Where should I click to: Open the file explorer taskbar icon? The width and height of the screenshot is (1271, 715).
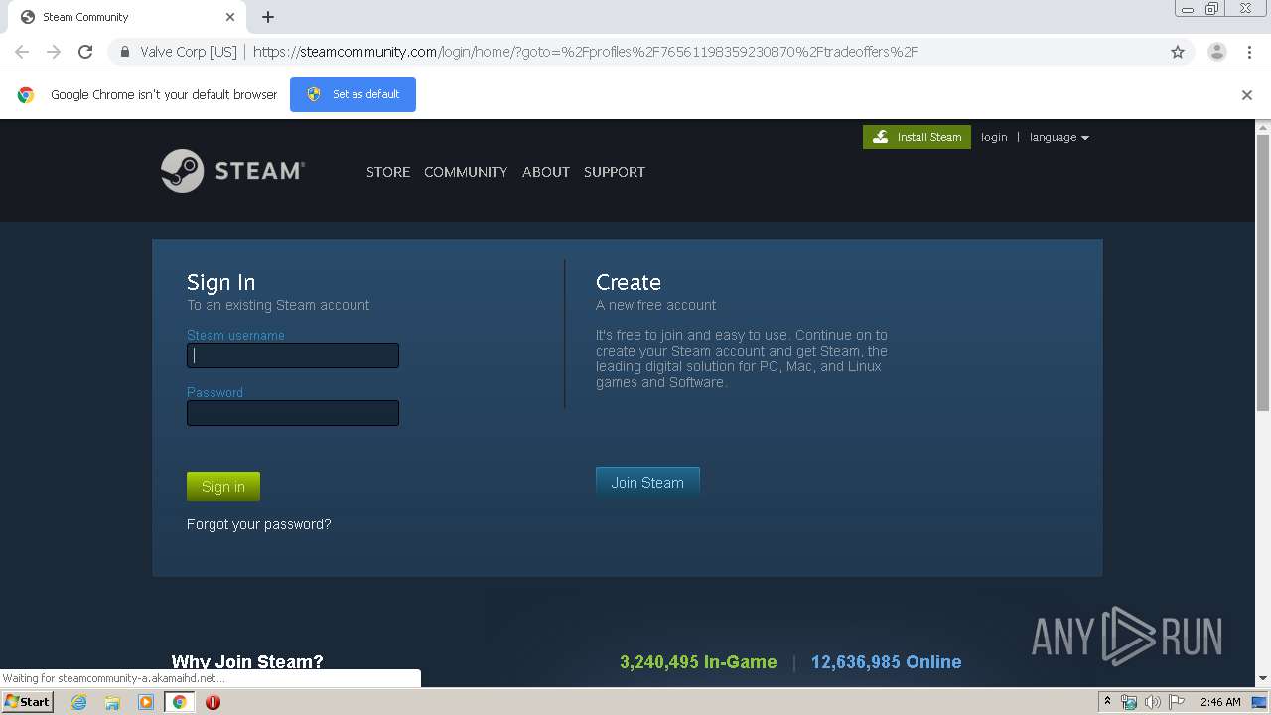click(x=112, y=702)
